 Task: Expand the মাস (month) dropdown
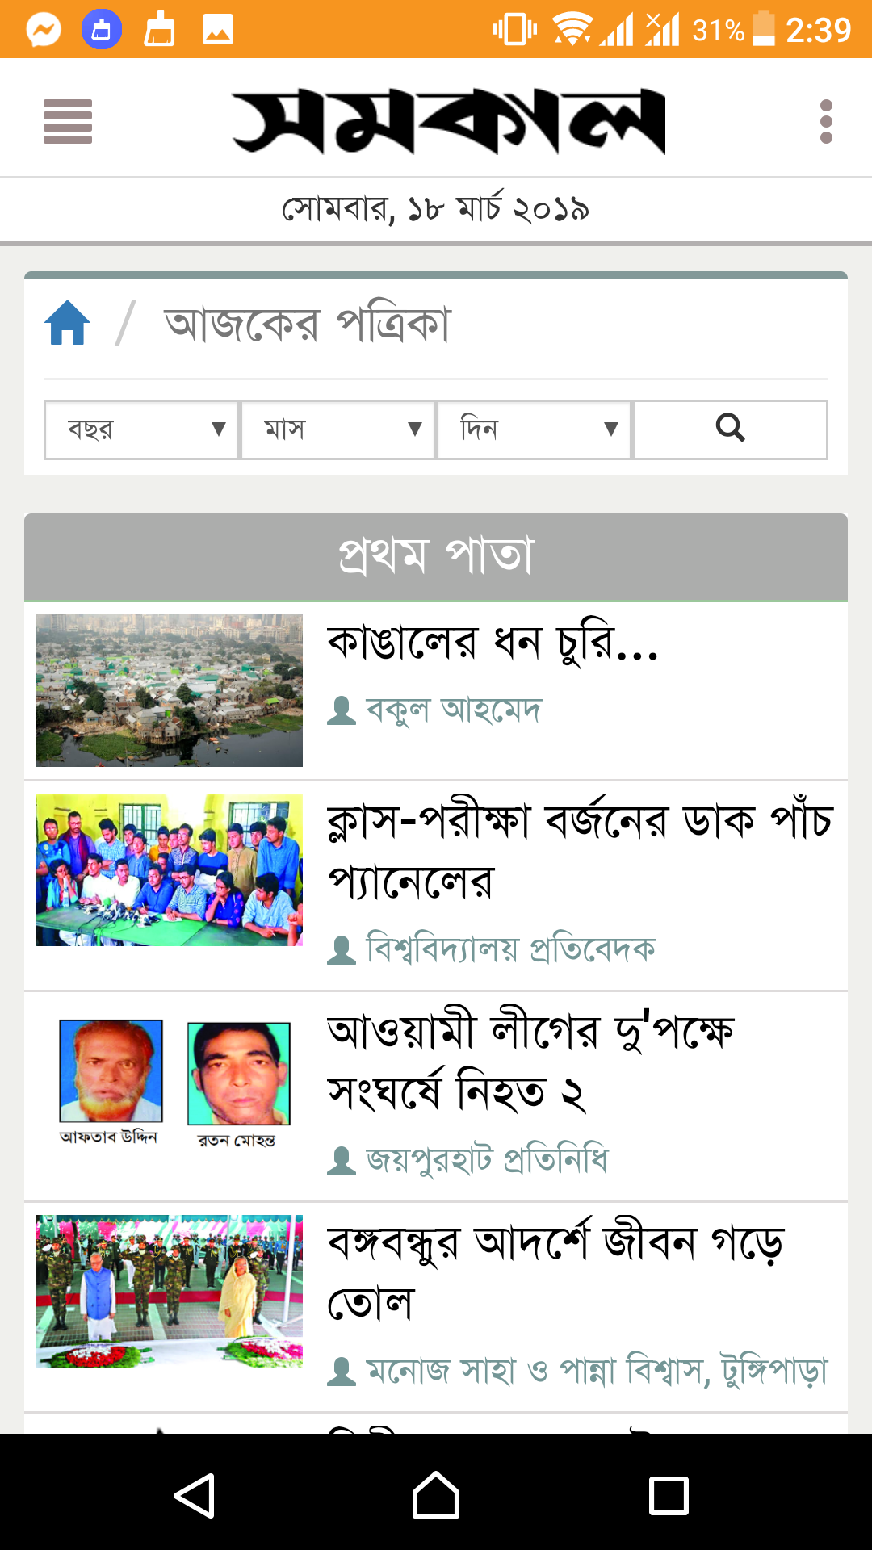coord(337,429)
